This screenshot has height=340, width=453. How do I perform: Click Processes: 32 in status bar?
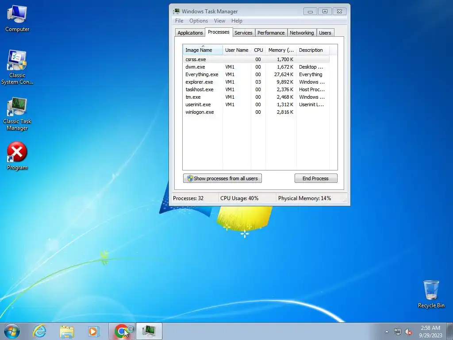(188, 198)
